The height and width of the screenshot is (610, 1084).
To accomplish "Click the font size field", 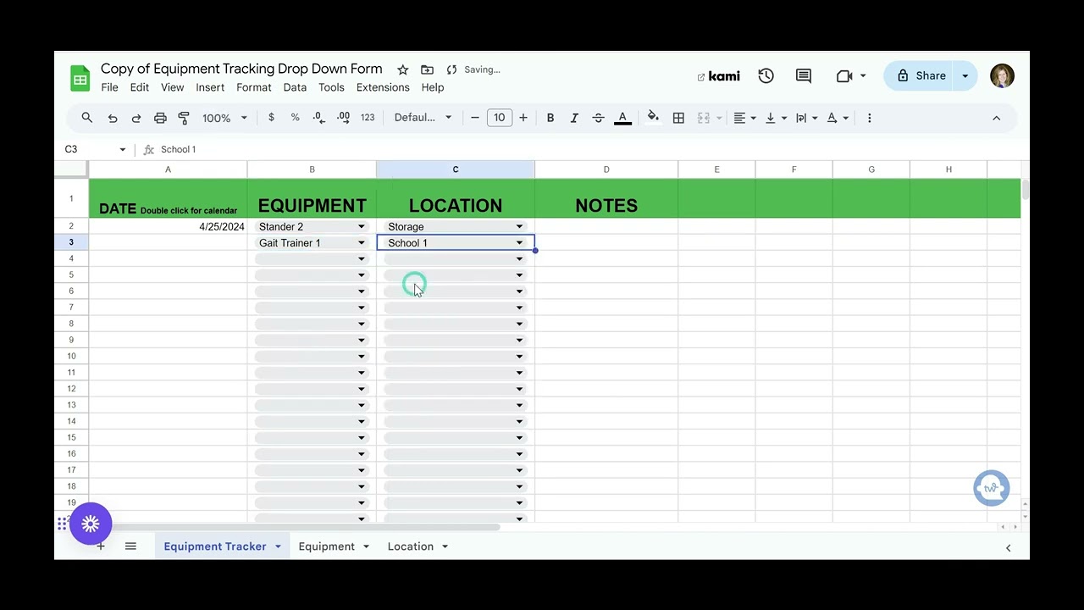I will click(500, 118).
